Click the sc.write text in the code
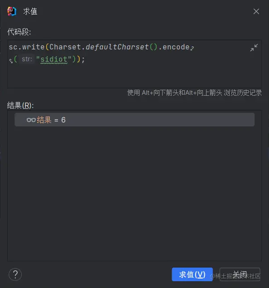The height and width of the screenshot is (288, 269). pyautogui.click(x=27, y=47)
